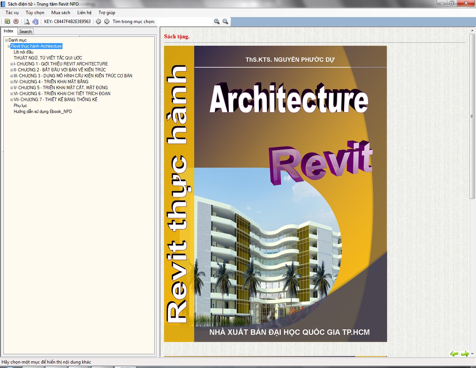Select CHƯƠNG 7 - THIẾT KẾ BẢNG THỐNG KÊ

pos(55,100)
